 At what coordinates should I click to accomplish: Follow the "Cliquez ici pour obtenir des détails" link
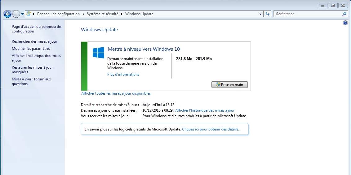pyautogui.click(x=210, y=129)
